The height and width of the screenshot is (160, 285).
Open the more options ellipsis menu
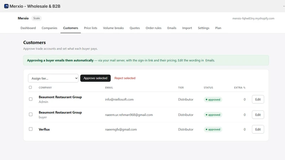tap(284, 6)
